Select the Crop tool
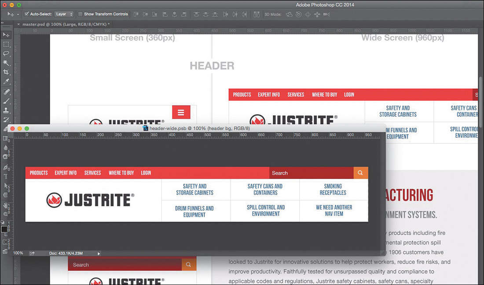The width and height of the screenshot is (484, 285). pos(6,72)
